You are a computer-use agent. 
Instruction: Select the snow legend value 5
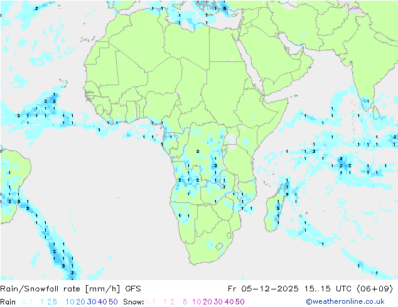pos(185,302)
